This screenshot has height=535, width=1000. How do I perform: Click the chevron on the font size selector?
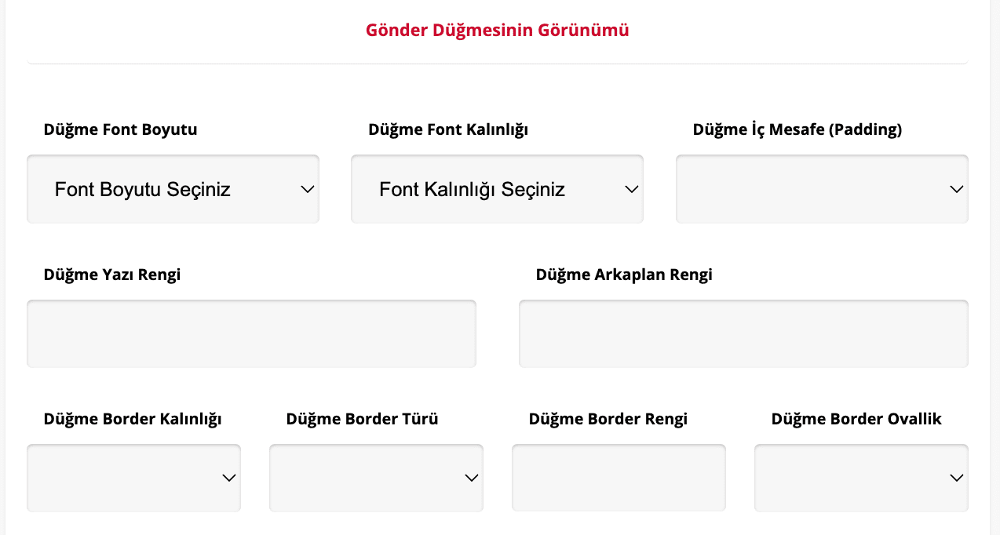305,188
